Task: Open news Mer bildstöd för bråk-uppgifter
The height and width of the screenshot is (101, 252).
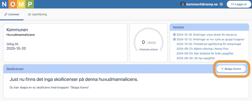Action: point(205,53)
